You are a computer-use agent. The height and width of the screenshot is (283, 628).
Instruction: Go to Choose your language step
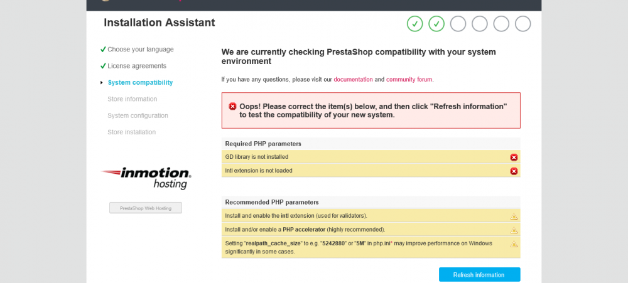coord(140,50)
